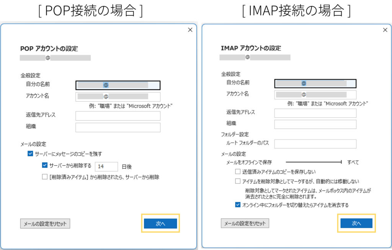392x250 pixels.
Task: Check 送信済みアイテムのコピーを保存しない option
Action: 238,172
